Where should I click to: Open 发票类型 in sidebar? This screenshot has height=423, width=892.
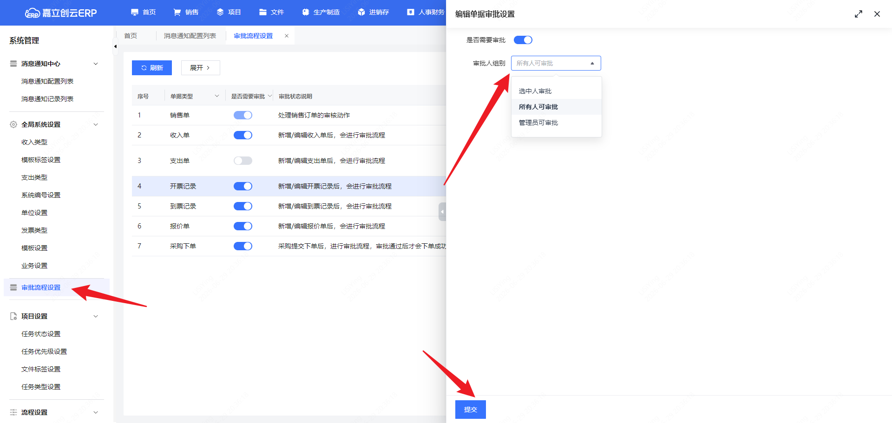pyautogui.click(x=34, y=230)
